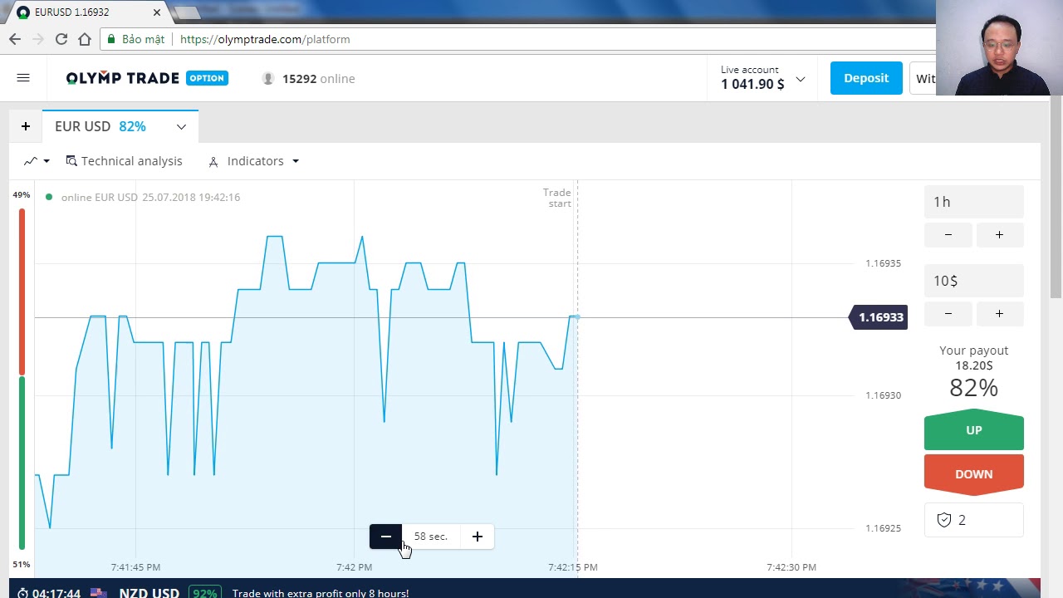The height and width of the screenshot is (598, 1063).
Task: Click the 58 sec. timeframe label
Action: pos(431,537)
